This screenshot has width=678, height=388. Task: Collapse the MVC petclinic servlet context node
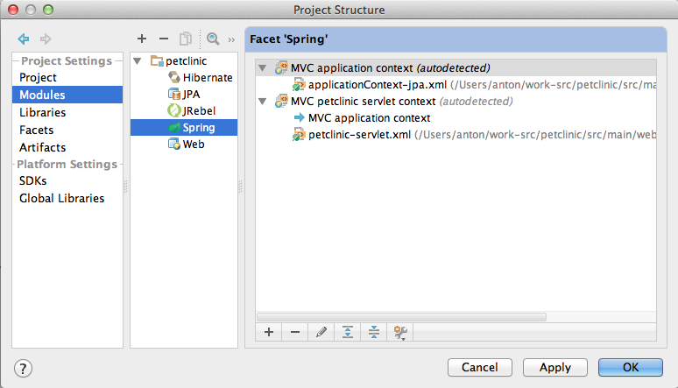click(x=263, y=102)
